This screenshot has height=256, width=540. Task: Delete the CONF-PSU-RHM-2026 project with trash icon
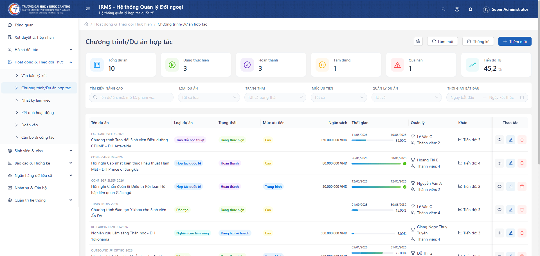coord(522,163)
